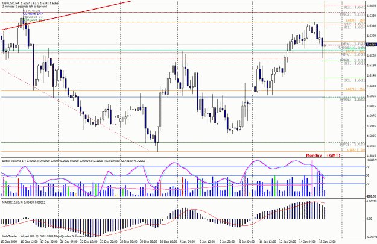The width and height of the screenshot is (377, 244).
Task: Click the '15 Jan 12:00' time axis label
Action: pyautogui.click(x=328, y=242)
